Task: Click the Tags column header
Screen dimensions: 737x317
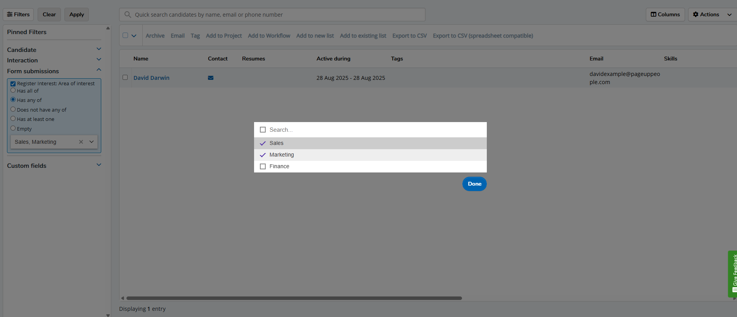Action: pos(397,59)
